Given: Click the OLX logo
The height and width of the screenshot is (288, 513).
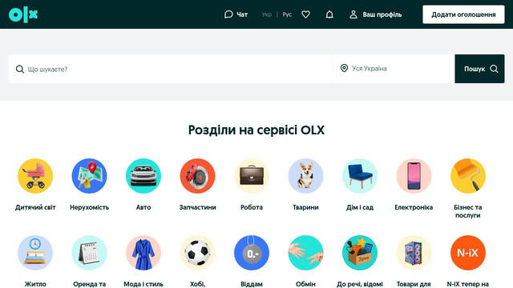Looking at the screenshot, I should point(23,14).
